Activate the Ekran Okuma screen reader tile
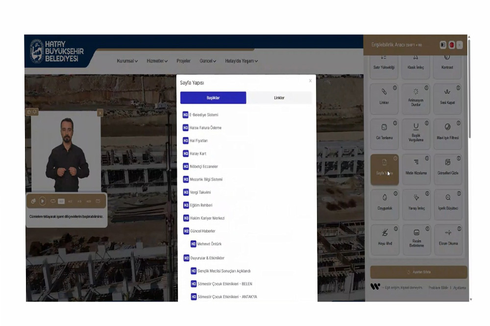Image resolution: width=490 pixels, height=326 pixels. 447,239
